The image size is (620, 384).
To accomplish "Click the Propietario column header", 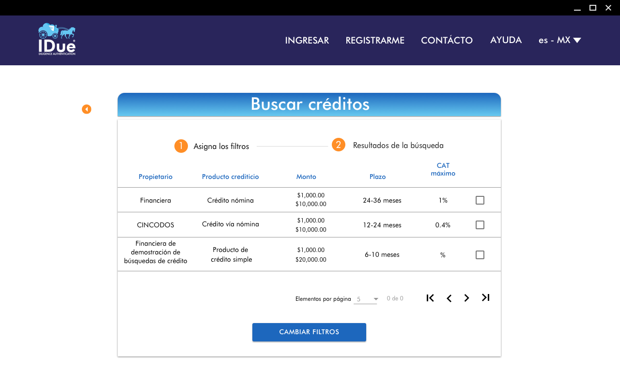I will coord(155,177).
